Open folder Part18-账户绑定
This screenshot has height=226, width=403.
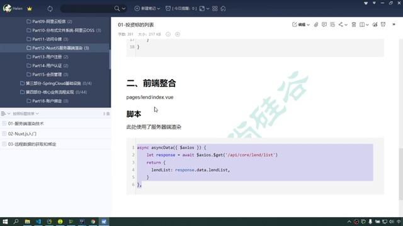47,101
